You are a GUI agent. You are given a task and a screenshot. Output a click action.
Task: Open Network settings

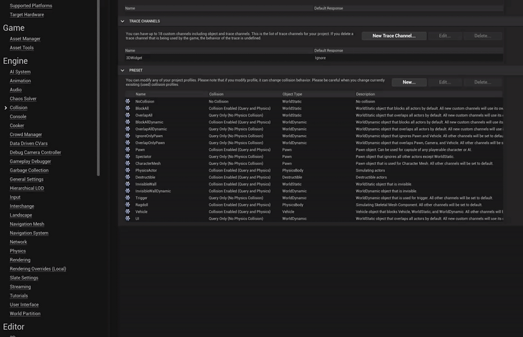(x=18, y=242)
